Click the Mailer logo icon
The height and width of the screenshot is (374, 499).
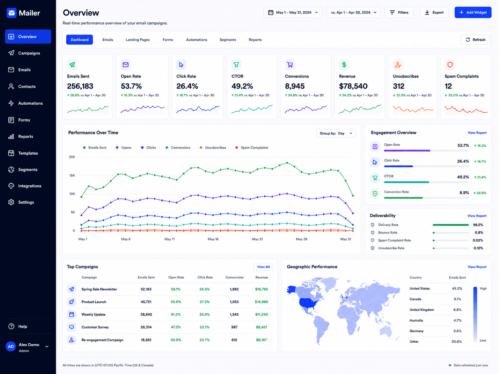[x=12, y=13]
